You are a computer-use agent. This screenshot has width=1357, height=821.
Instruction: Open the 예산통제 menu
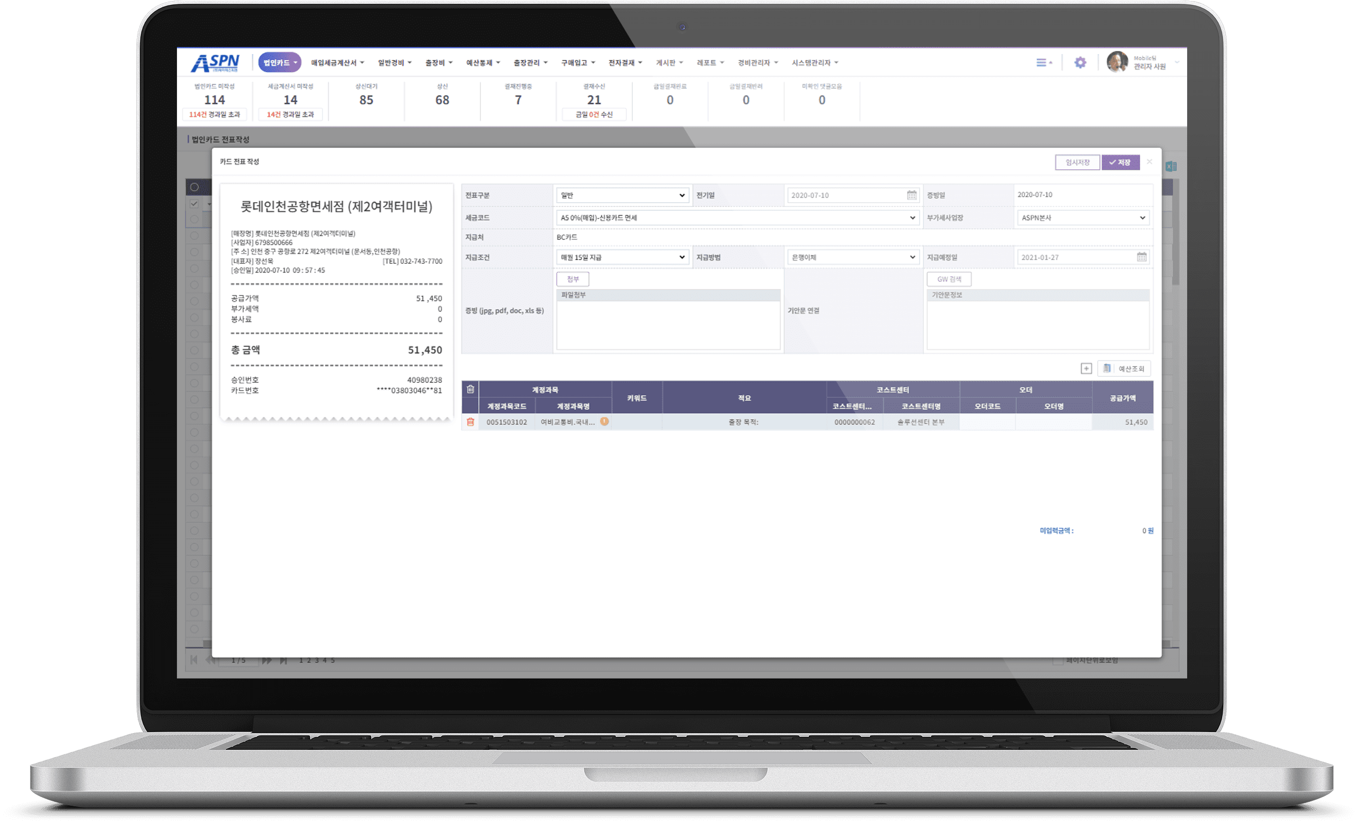tap(483, 63)
